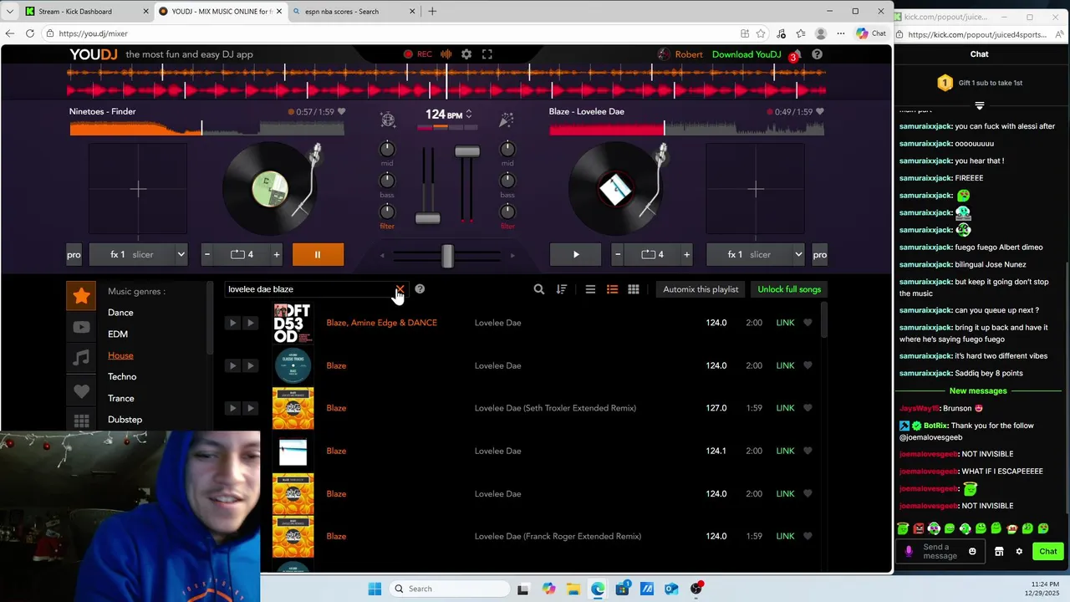Open the heart liked songs section in sidebar

81,390
